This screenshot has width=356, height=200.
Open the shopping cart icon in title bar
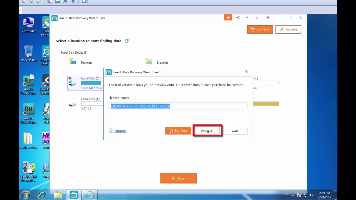(228, 18)
